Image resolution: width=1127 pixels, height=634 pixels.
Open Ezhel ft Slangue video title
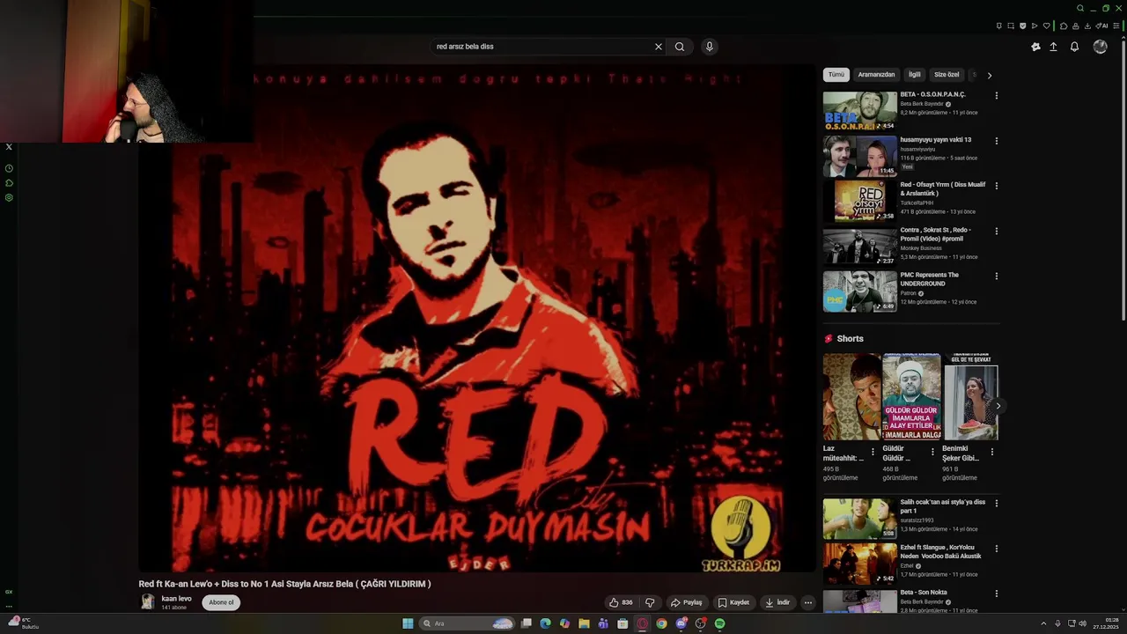pos(940,551)
